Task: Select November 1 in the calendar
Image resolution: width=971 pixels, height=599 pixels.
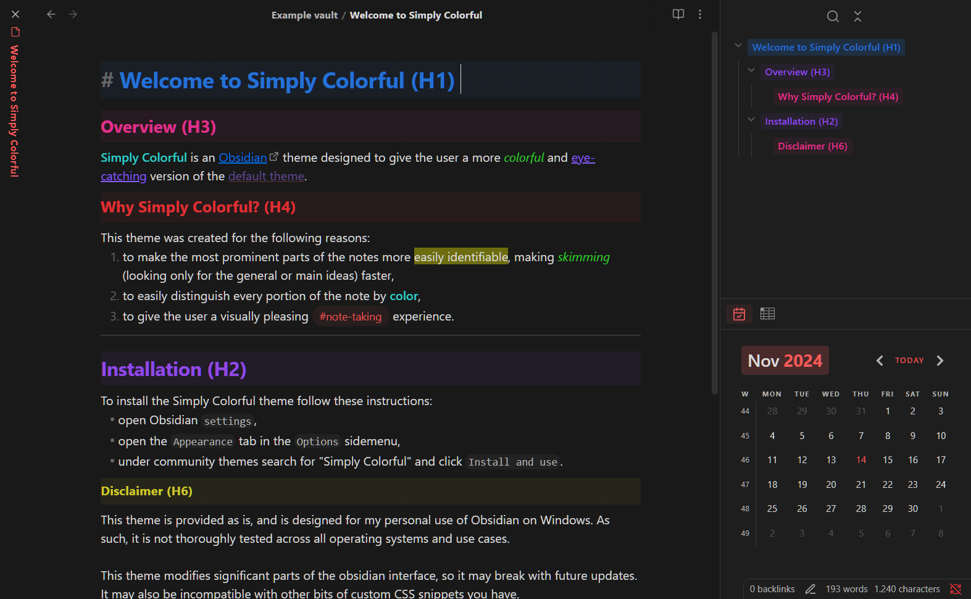Action: [x=888, y=411]
